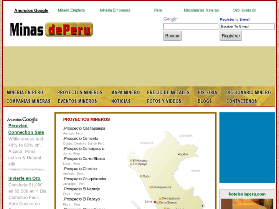
Task: Follow the Minera Empleos ad link
Action: [71, 10]
